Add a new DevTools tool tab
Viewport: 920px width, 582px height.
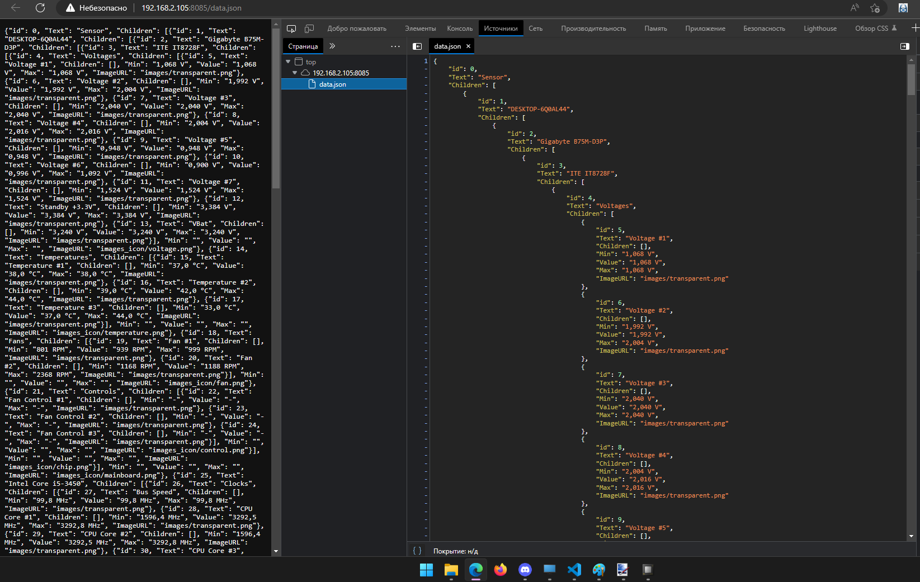pos(915,28)
